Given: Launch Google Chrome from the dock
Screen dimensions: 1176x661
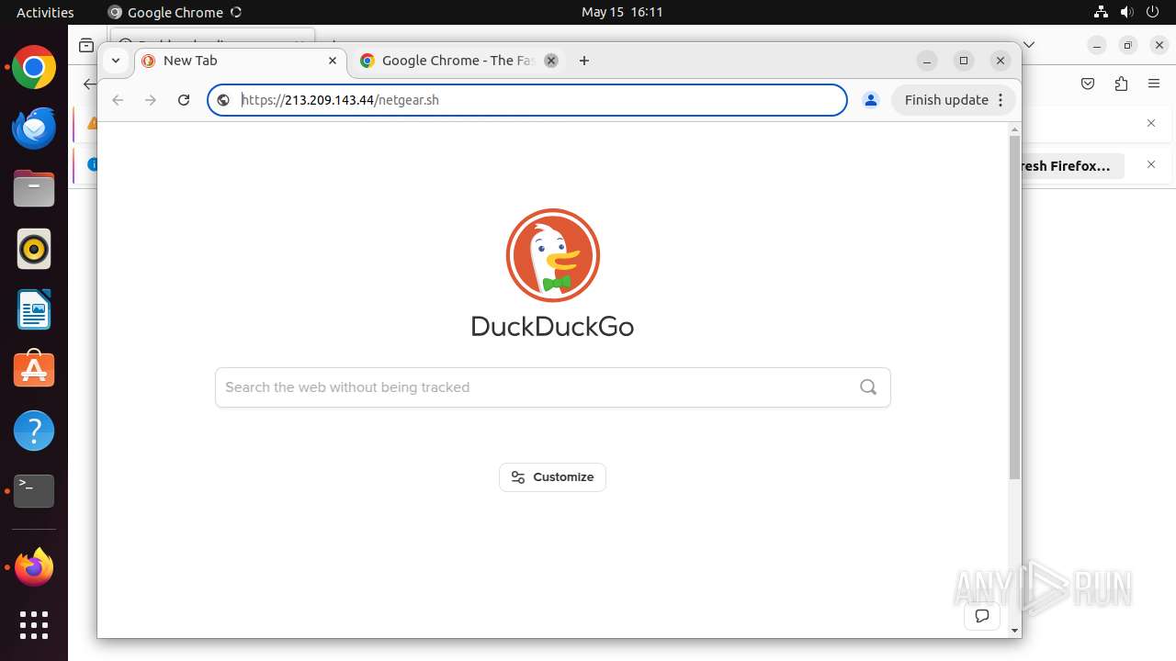Looking at the screenshot, I should point(34,68).
